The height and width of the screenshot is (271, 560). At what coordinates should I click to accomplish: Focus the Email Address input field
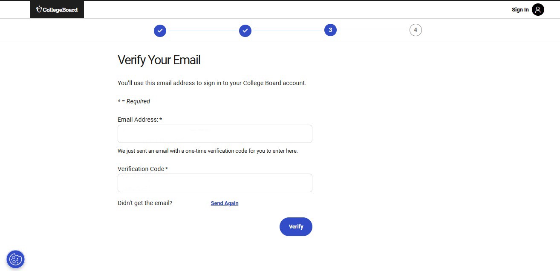pyautogui.click(x=215, y=134)
